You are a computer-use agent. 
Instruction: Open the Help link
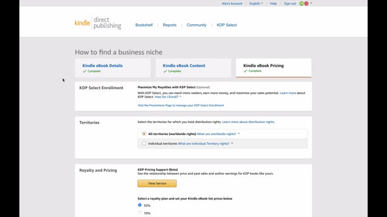point(273,4)
